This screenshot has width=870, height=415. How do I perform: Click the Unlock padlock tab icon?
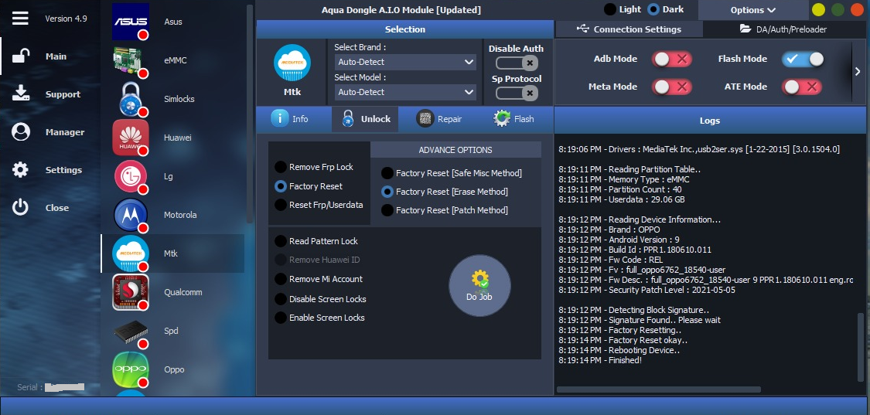(348, 118)
